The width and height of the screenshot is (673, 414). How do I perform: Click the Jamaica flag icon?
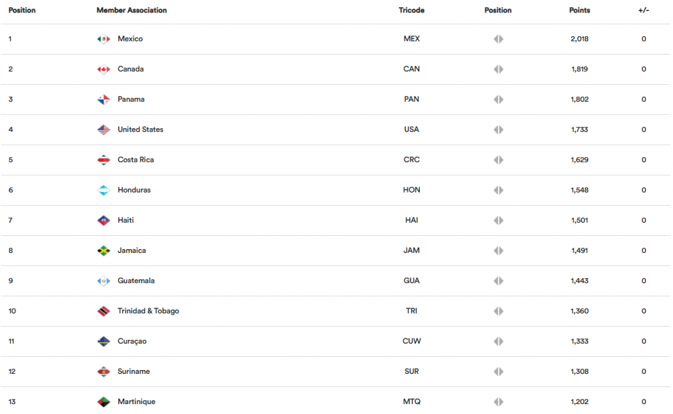coord(103,251)
